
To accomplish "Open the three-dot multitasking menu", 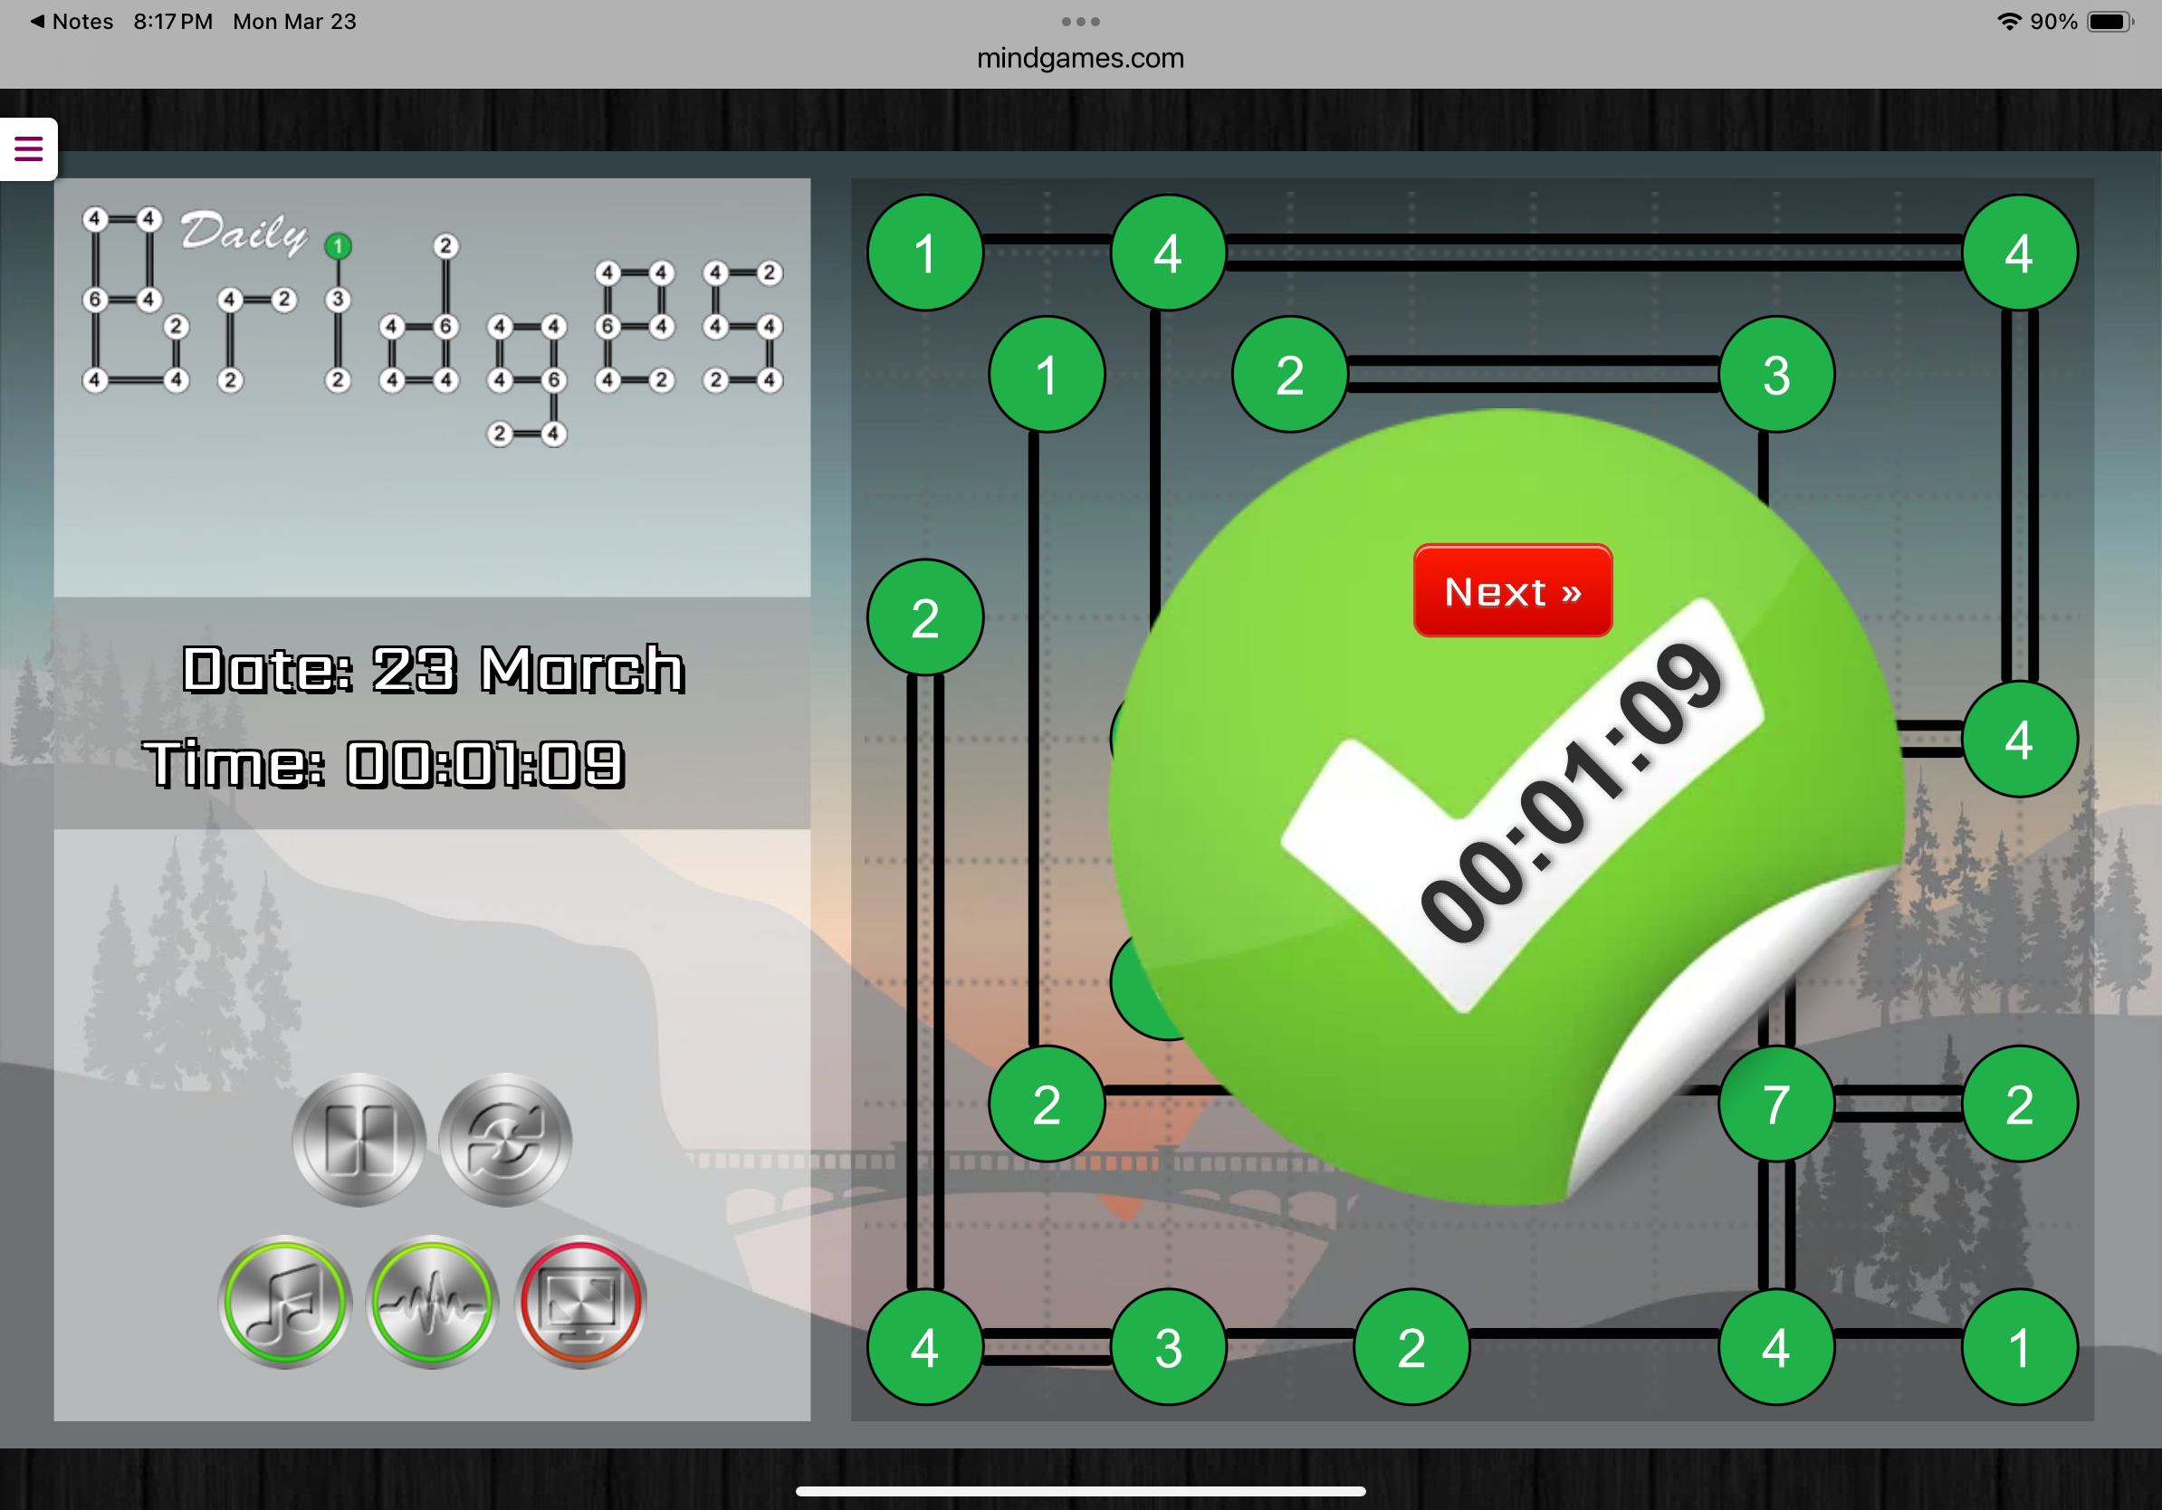I will coord(1080,21).
